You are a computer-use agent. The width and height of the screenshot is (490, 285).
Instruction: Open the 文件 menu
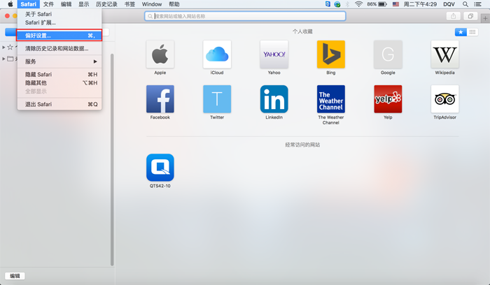coord(48,4)
